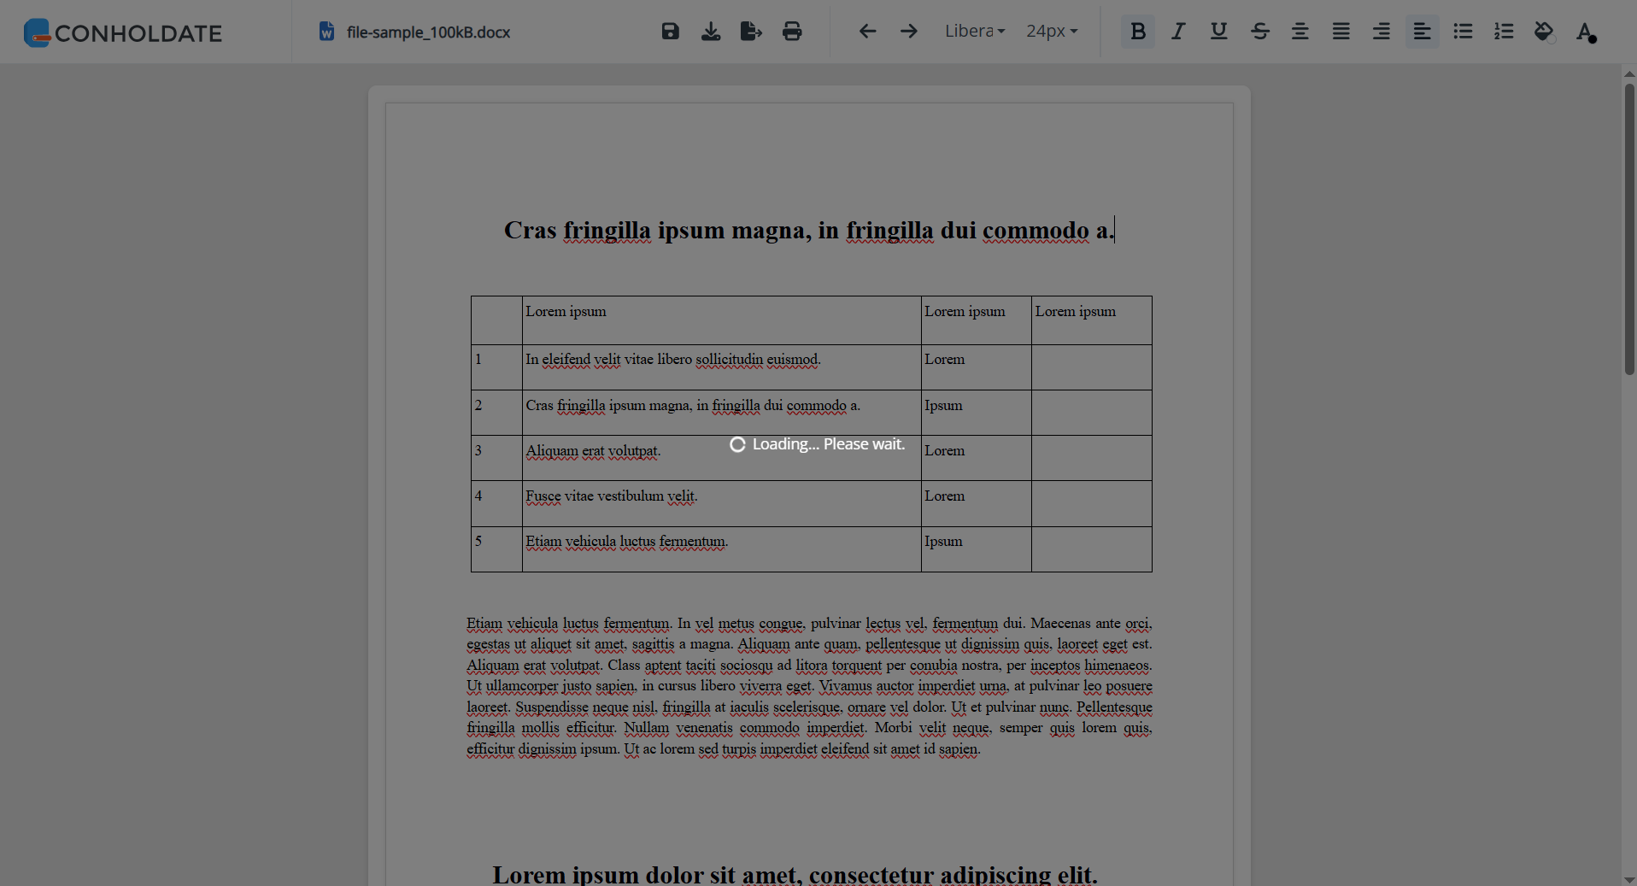Open the Libera font dropdown

click(x=975, y=32)
